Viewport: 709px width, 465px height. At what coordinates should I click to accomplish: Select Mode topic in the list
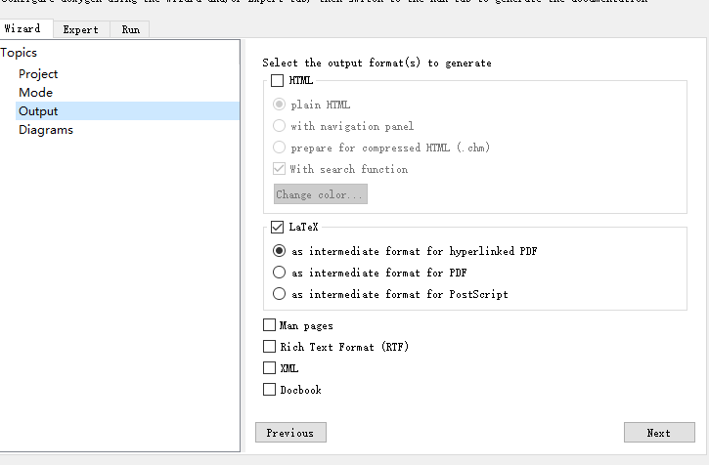(35, 93)
